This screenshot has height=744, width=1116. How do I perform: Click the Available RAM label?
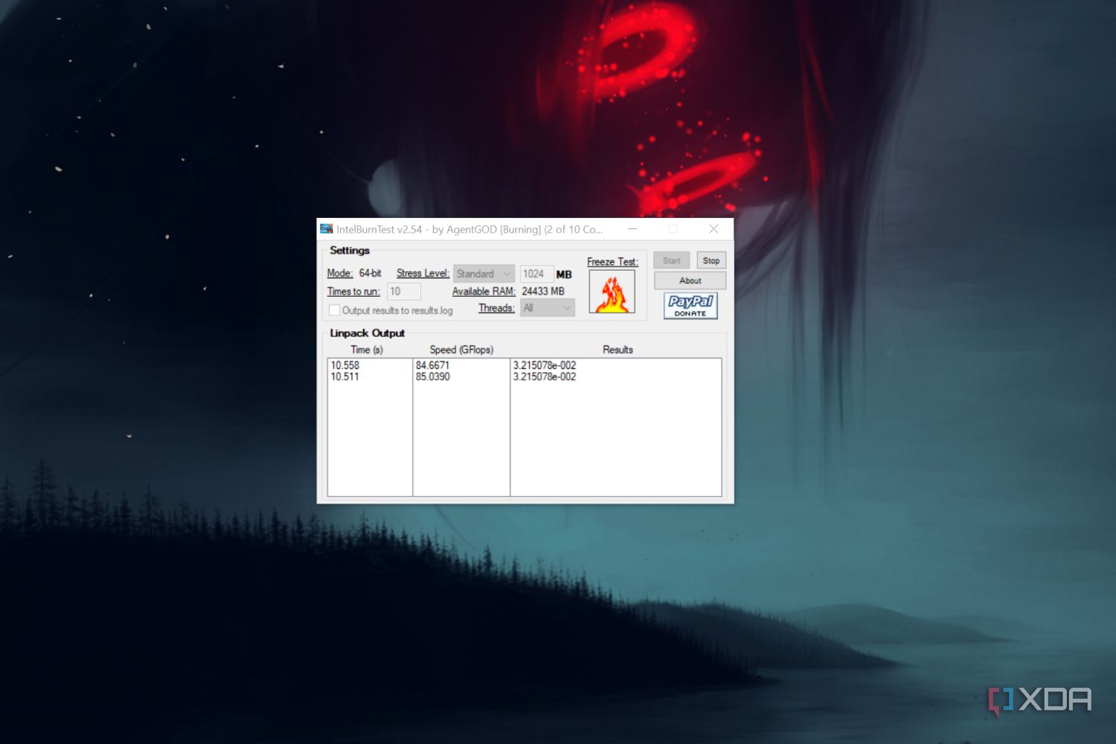tap(483, 291)
